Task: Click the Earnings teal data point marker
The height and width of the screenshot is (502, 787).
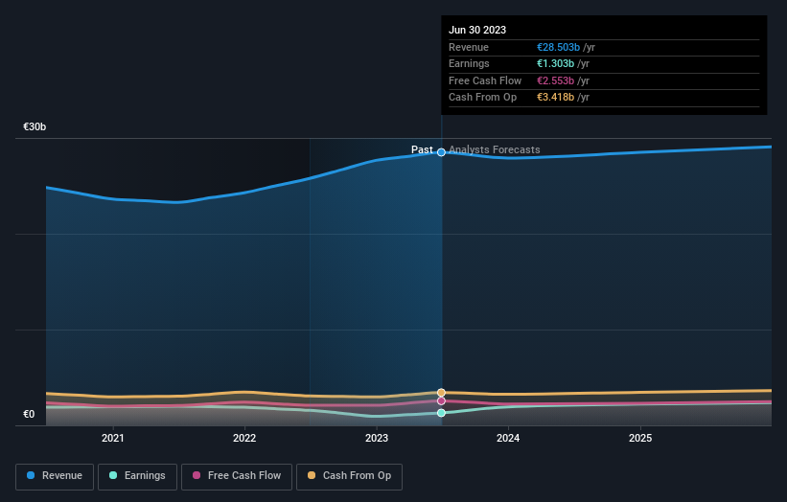Action: click(x=441, y=413)
